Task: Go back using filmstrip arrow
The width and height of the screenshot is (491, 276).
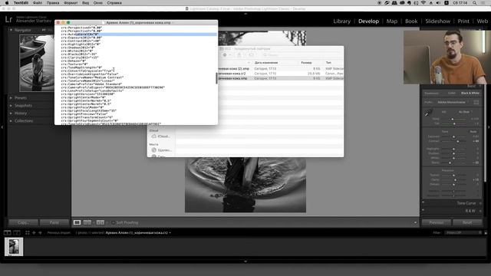Action: pos(34,233)
